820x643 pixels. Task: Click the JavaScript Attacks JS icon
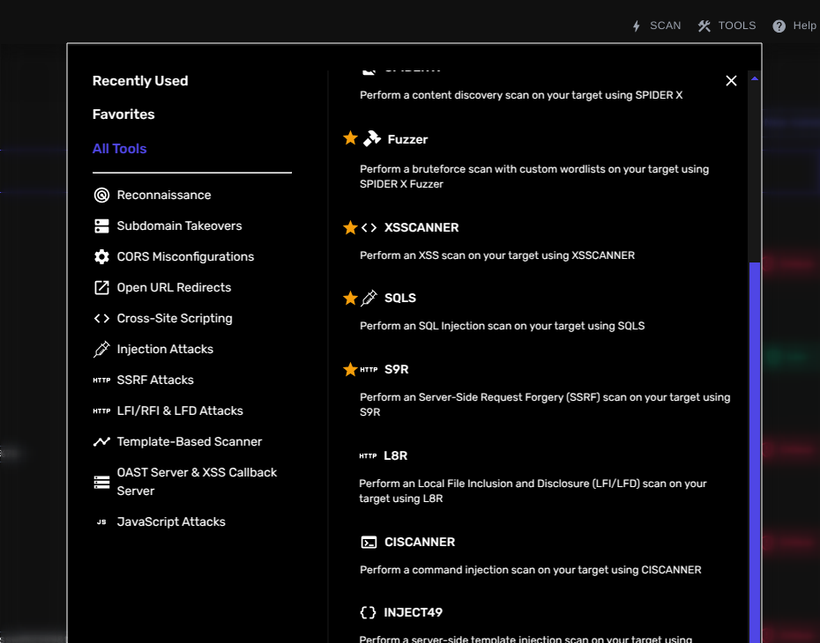[x=100, y=521]
